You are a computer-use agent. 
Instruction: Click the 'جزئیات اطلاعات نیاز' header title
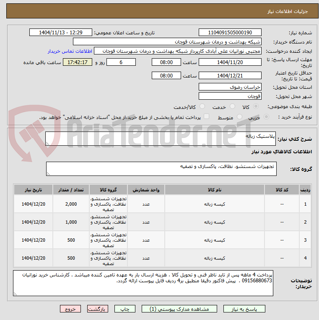pyautogui.click(x=288, y=11)
